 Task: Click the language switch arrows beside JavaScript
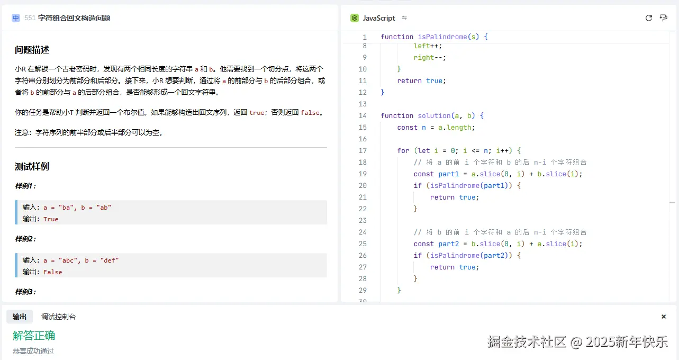tap(403, 17)
